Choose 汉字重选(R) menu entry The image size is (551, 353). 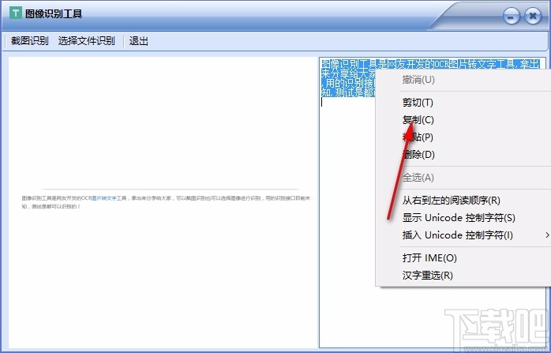pos(463,276)
